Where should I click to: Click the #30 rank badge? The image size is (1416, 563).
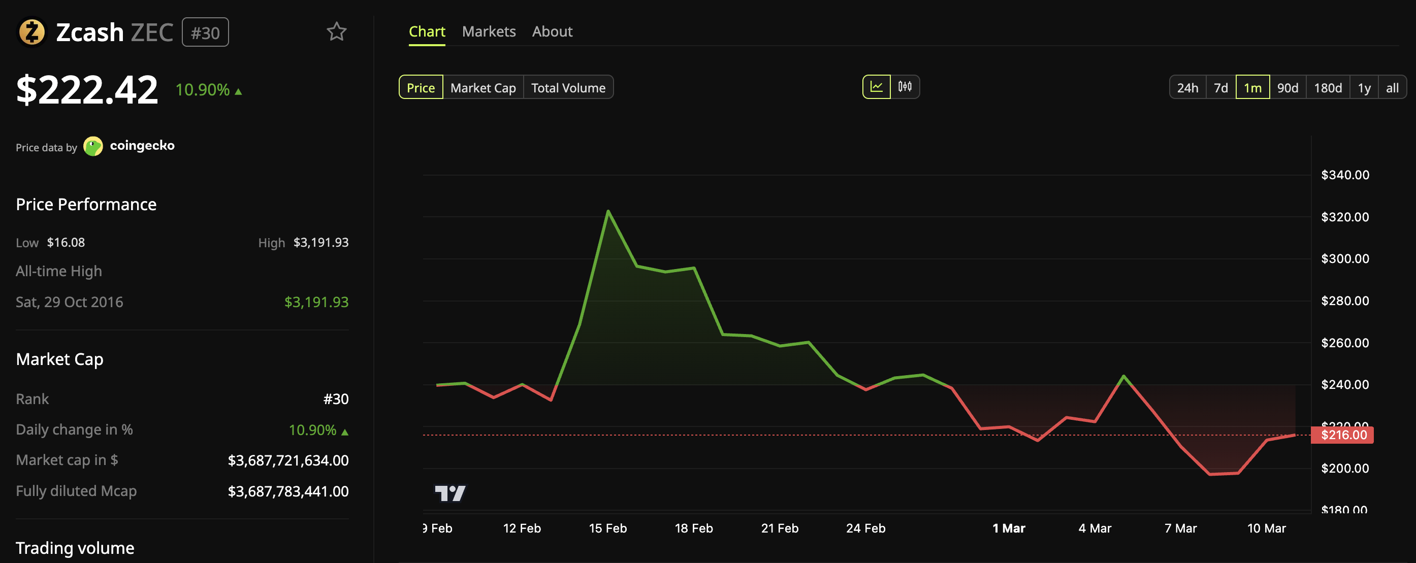pos(205,33)
